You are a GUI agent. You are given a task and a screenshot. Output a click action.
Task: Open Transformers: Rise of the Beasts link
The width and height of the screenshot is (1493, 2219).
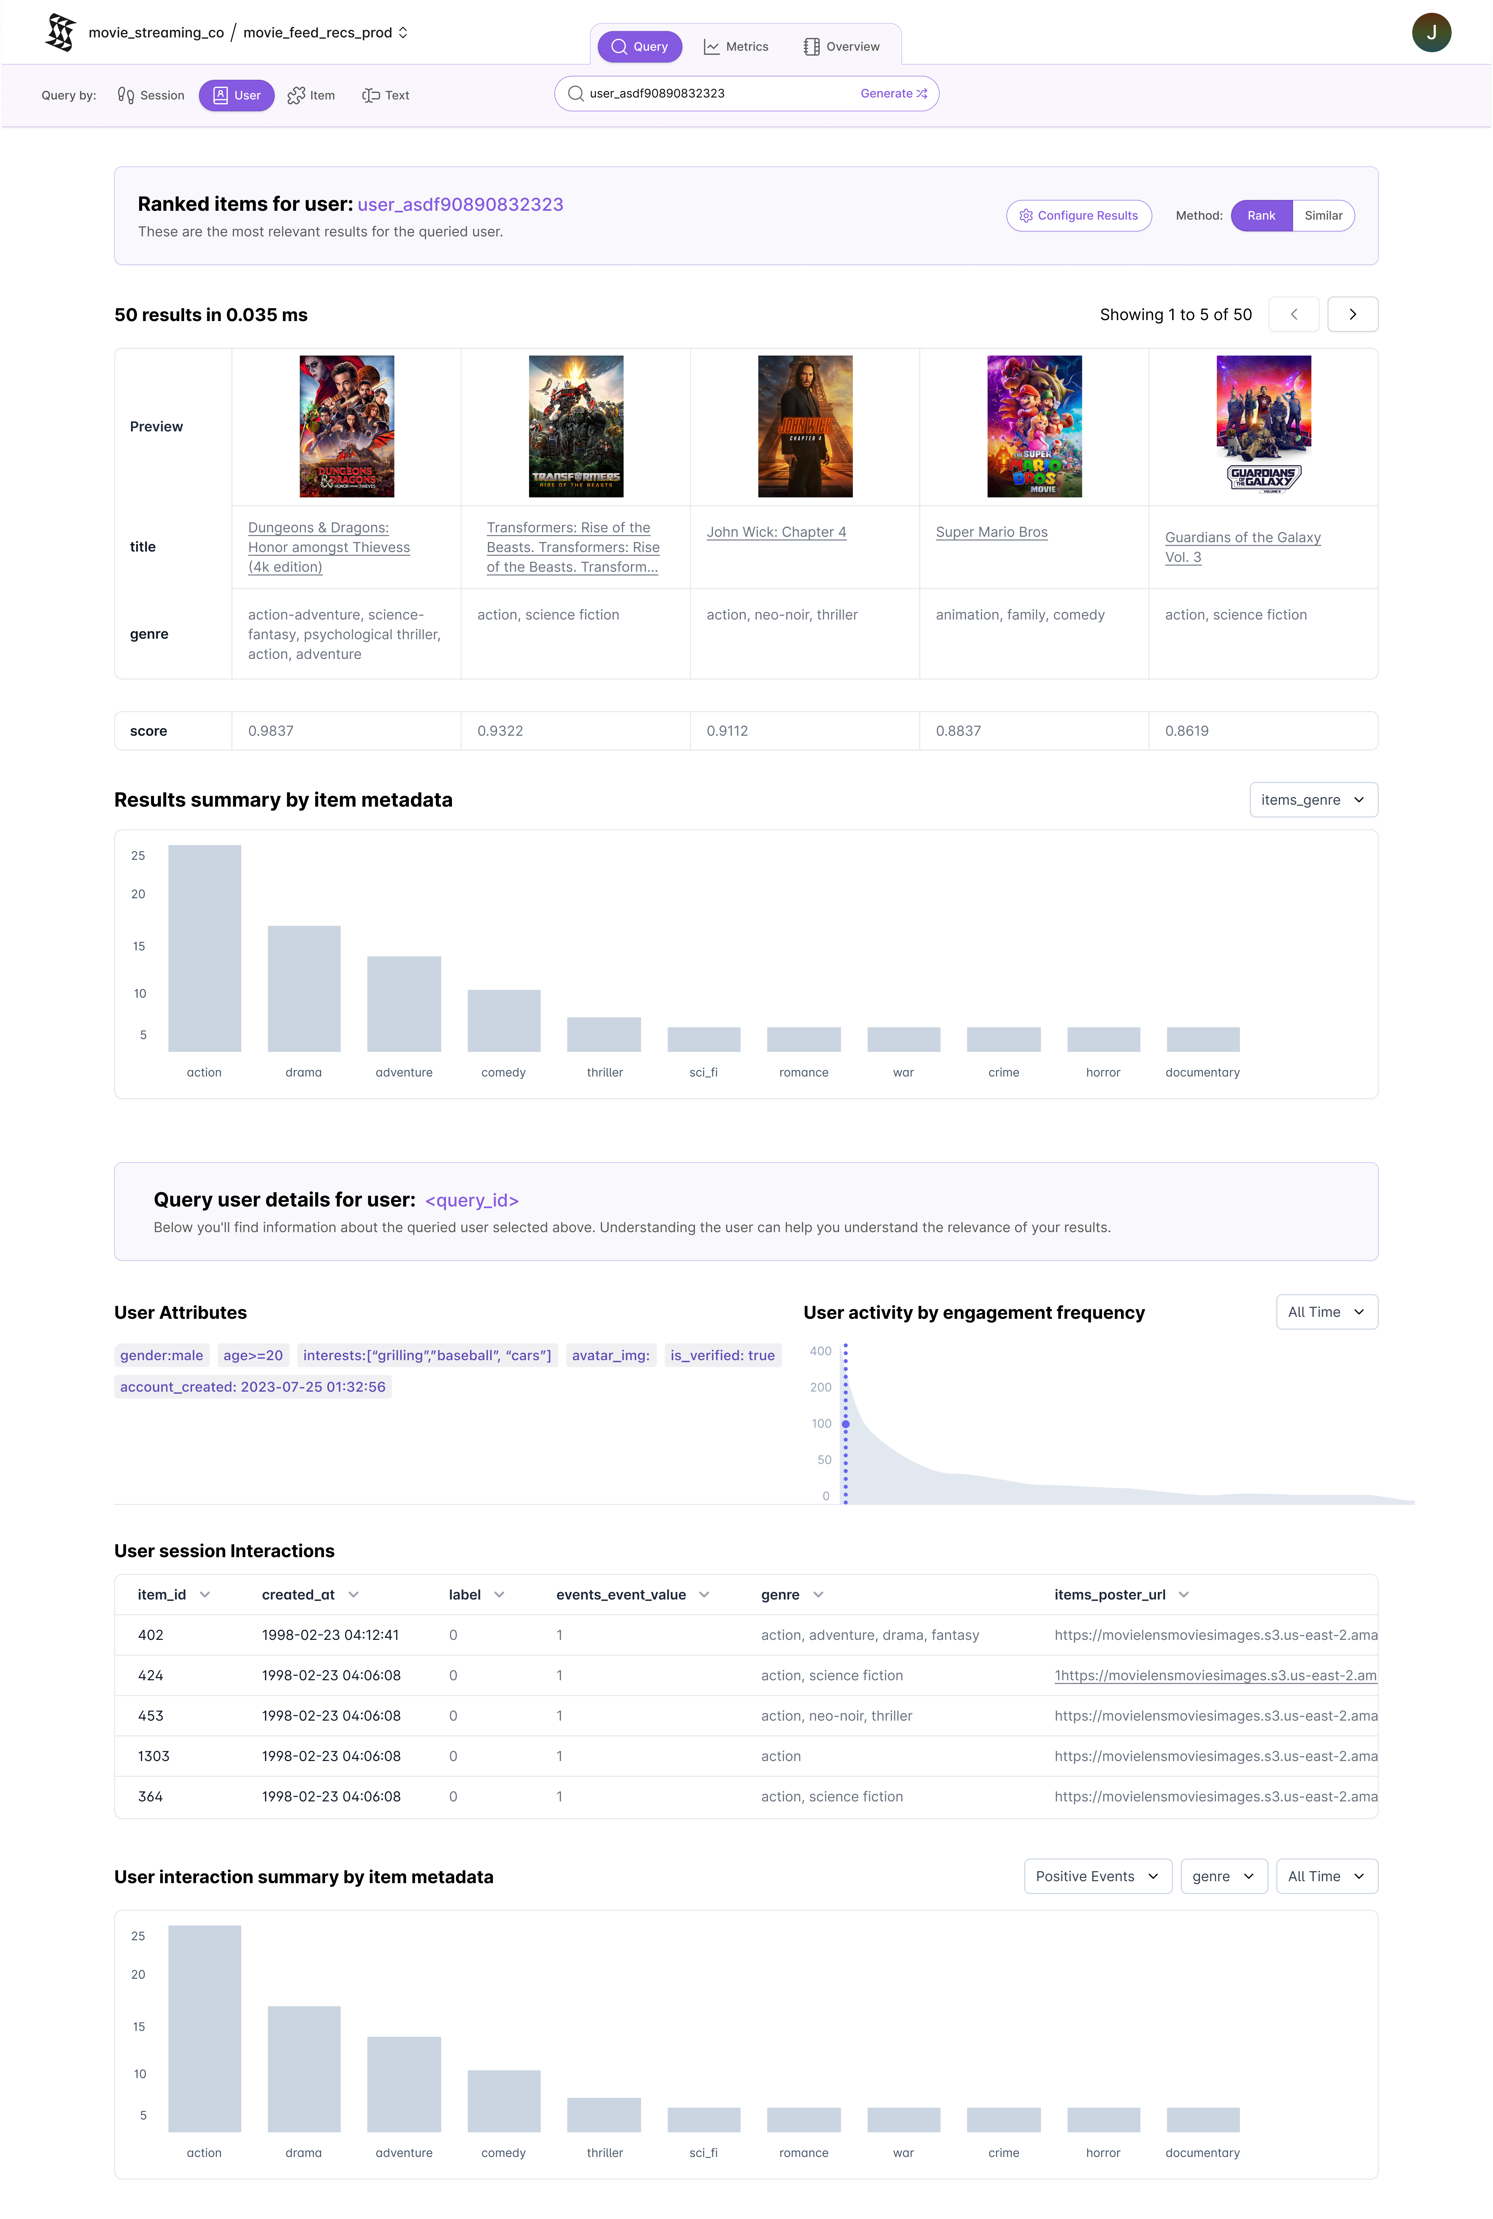click(573, 547)
